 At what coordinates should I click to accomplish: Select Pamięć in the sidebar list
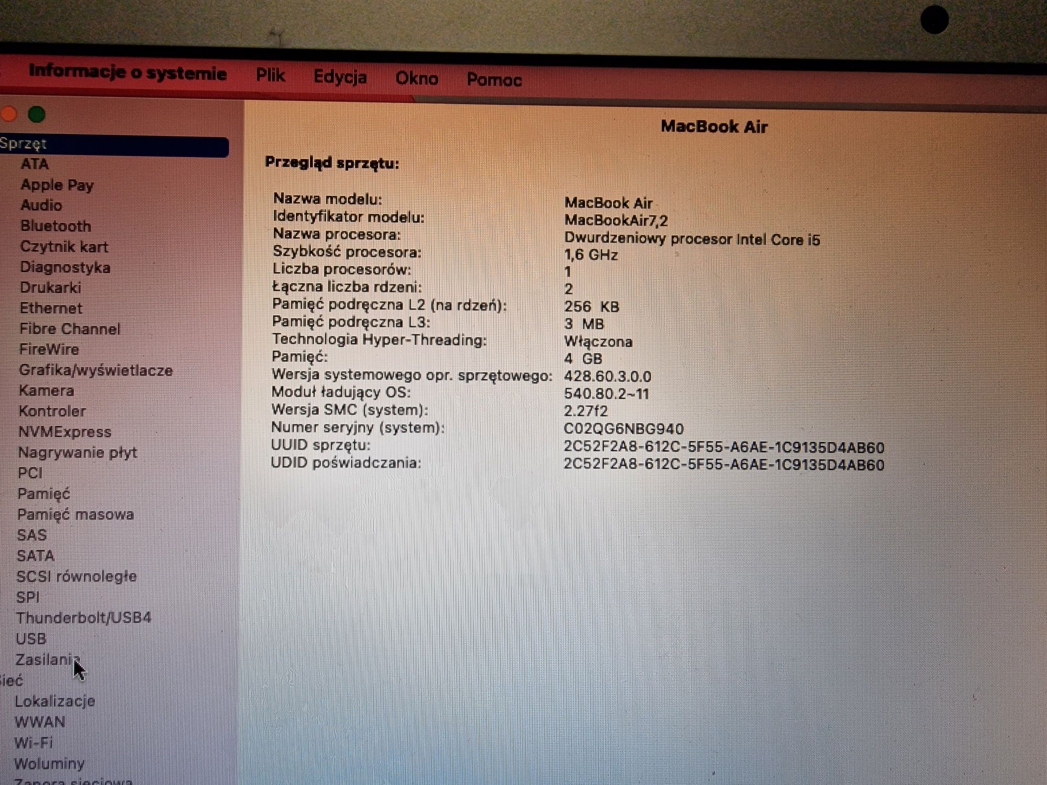[43, 494]
